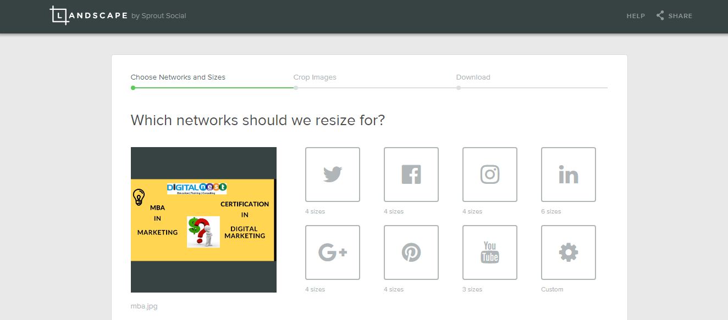
Task: Click the share icon in header
Action: tap(660, 15)
